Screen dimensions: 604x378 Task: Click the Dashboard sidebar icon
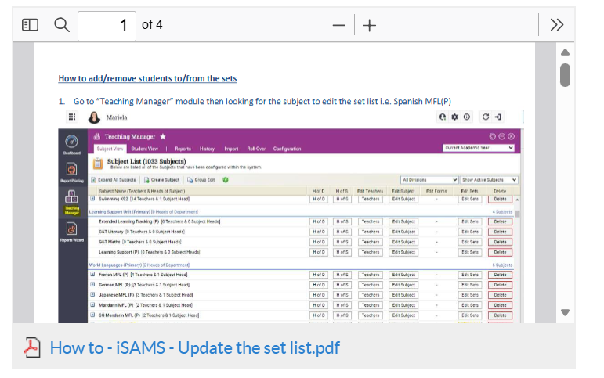(71, 145)
